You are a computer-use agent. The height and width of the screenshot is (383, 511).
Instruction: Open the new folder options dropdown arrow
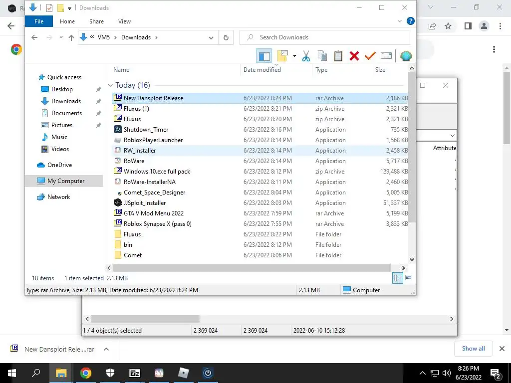294,56
